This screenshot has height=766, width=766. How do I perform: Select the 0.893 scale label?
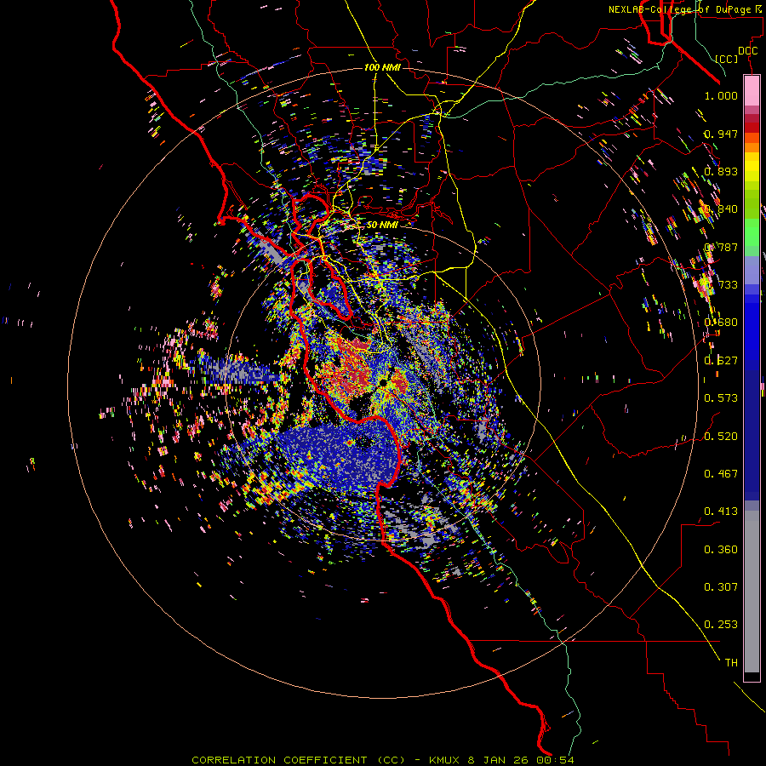coord(721,171)
